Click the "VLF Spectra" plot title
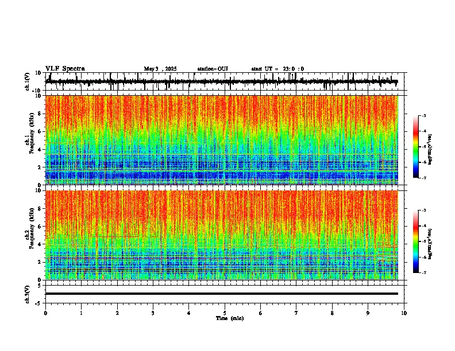455x351 pixels. 65,69
